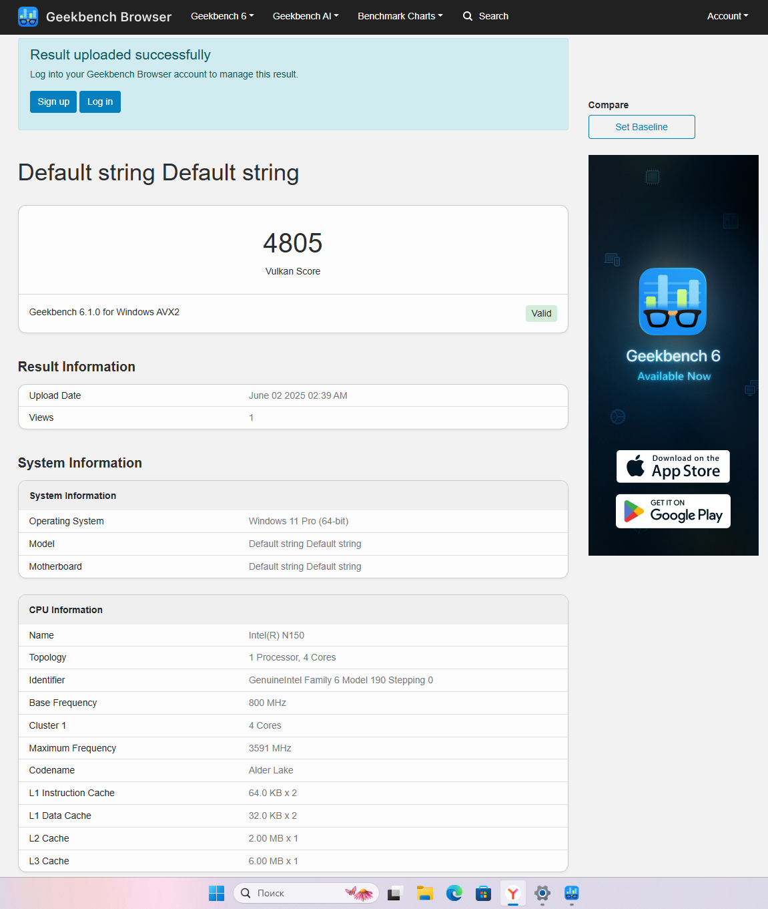Click the 32.0 KB x 2 cache value
This screenshot has height=909, width=768.
coord(273,815)
